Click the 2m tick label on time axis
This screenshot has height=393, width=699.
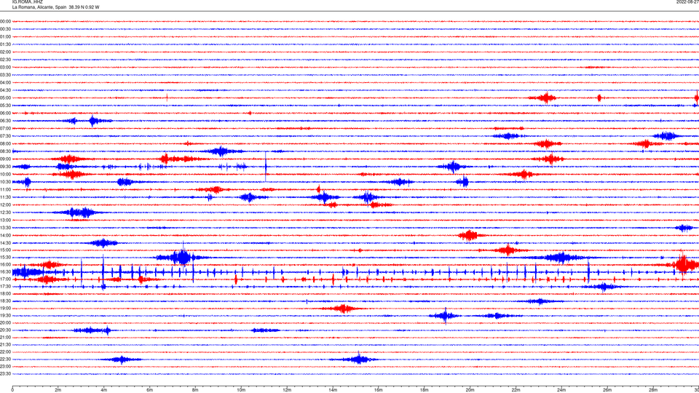click(x=58, y=390)
